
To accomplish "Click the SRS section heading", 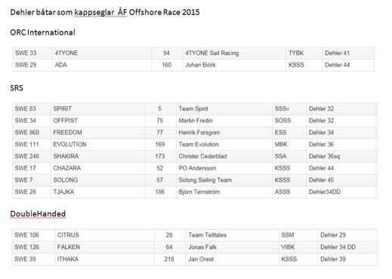I will 17,88.
